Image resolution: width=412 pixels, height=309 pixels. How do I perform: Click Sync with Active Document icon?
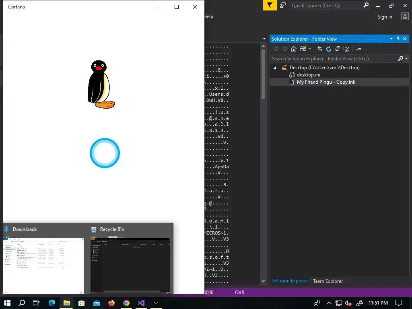coord(319,49)
